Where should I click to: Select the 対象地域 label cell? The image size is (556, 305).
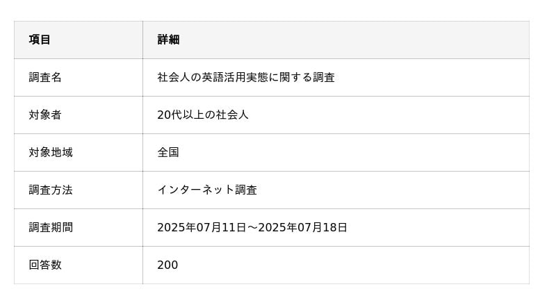pyautogui.click(x=79, y=153)
